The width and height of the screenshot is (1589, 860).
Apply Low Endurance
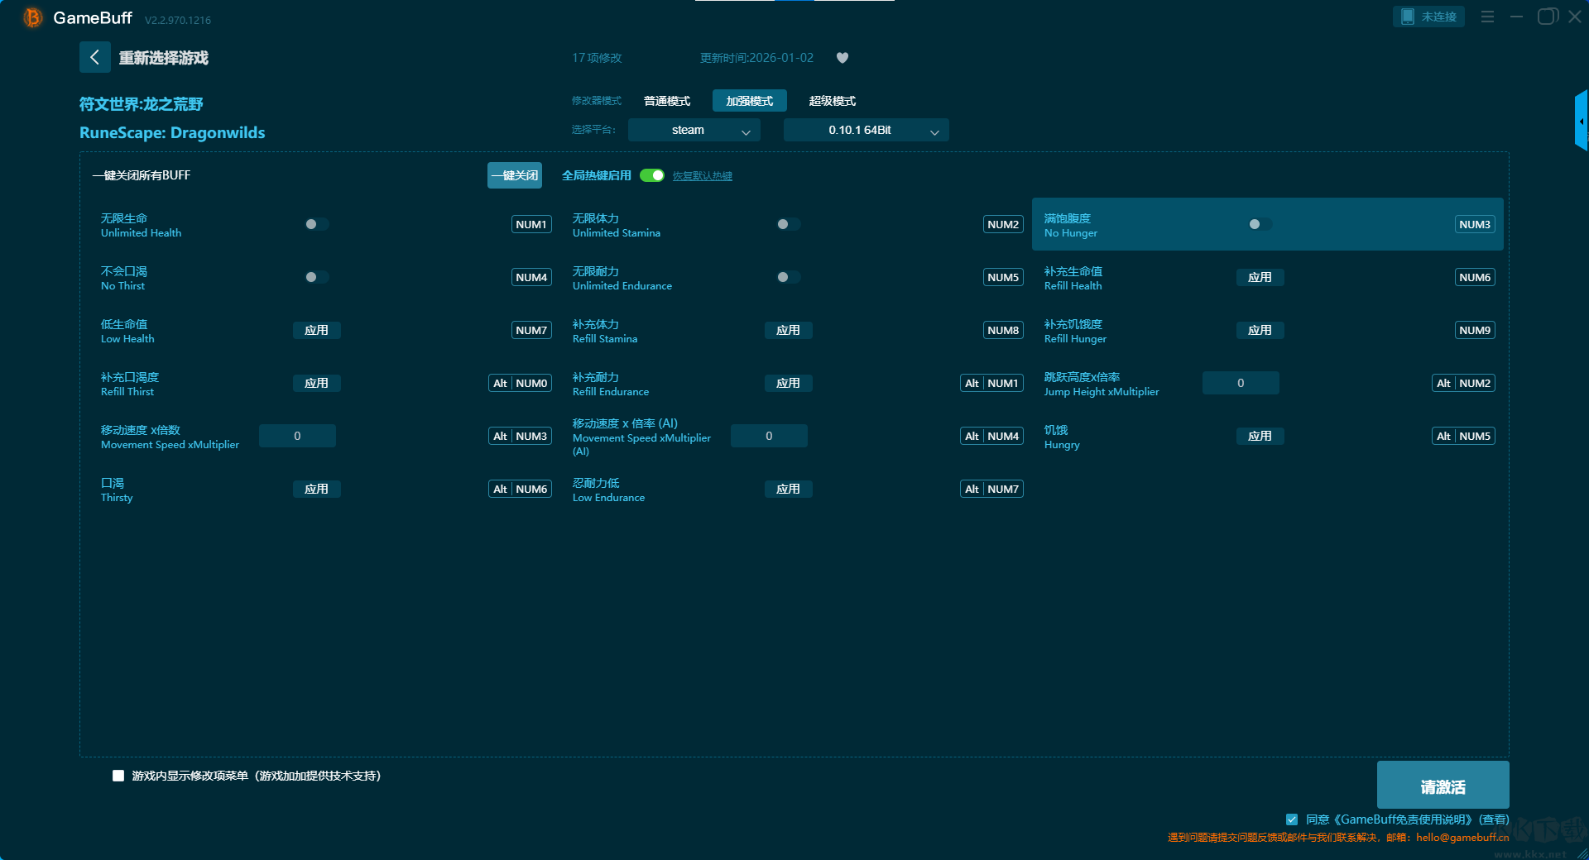coord(788,489)
